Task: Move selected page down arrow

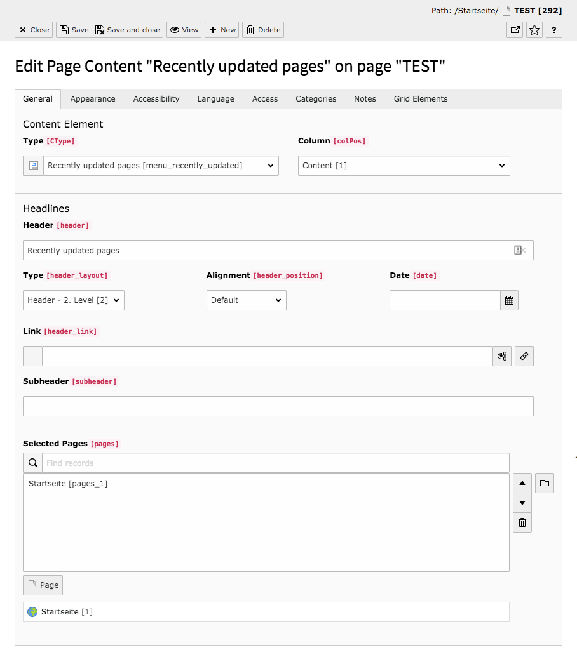Action: click(522, 503)
